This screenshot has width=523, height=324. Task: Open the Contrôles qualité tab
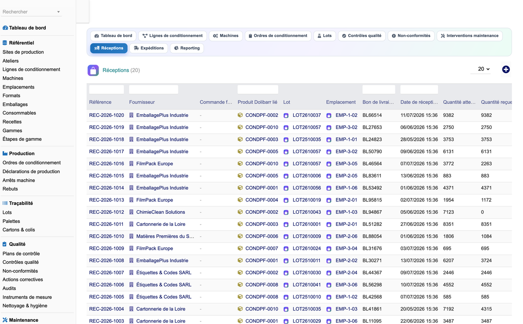tap(362, 36)
